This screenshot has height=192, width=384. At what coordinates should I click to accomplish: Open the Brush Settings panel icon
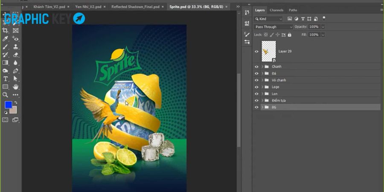[x=247, y=34]
